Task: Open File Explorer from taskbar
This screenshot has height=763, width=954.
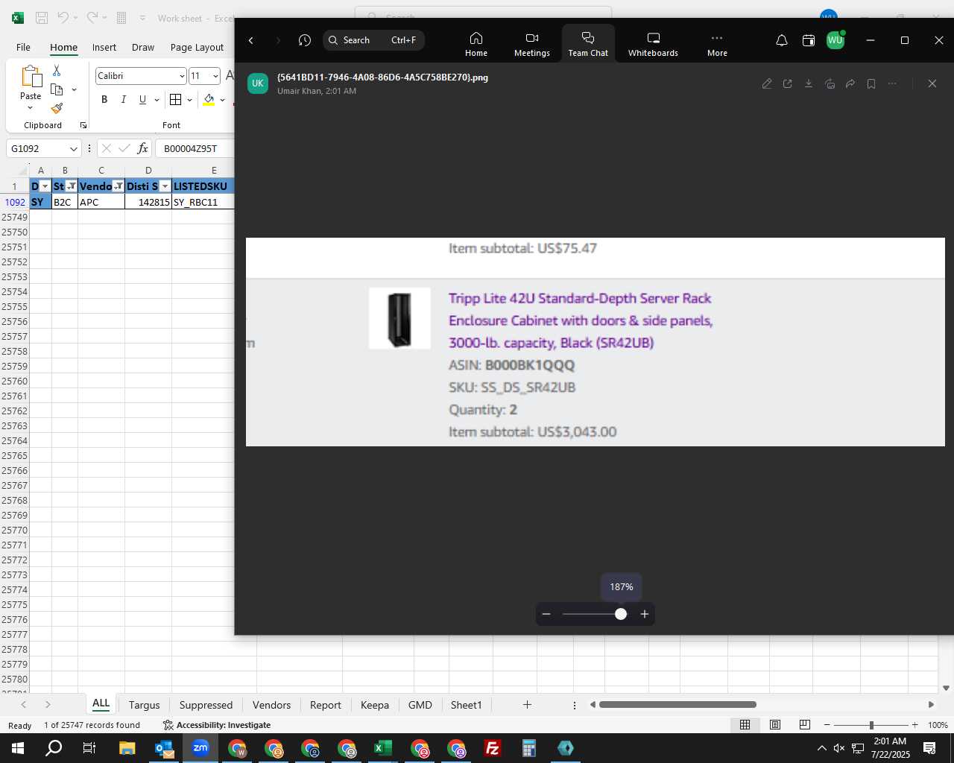Action: (x=127, y=748)
